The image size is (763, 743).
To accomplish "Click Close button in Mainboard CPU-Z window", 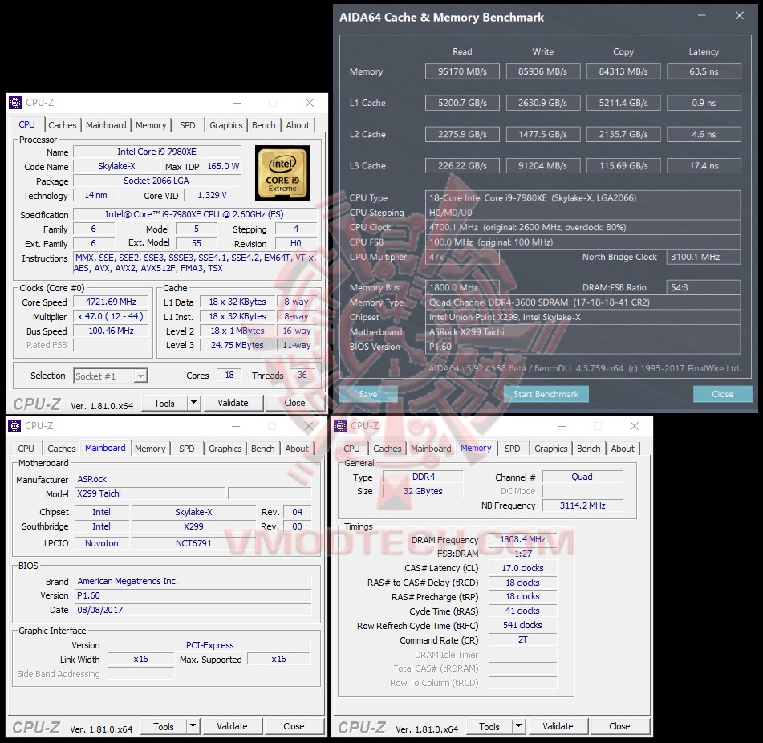I will click(x=294, y=726).
